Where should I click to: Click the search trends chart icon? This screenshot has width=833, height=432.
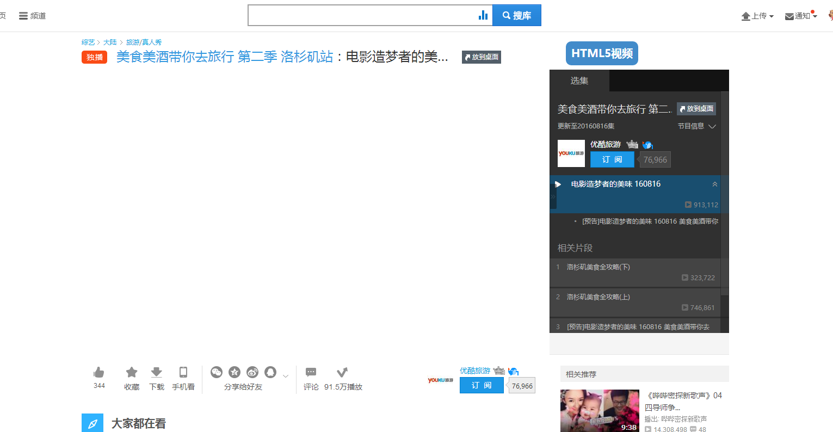click(x=483, y=15)
